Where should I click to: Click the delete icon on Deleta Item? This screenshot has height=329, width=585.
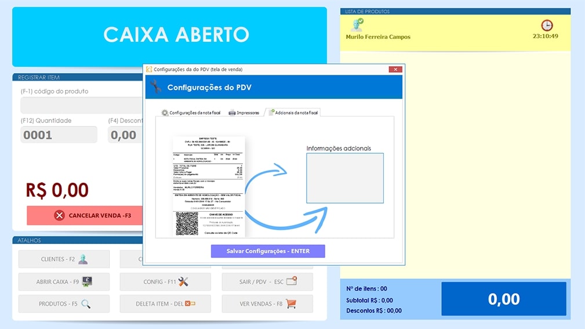[x=190, y=303]
